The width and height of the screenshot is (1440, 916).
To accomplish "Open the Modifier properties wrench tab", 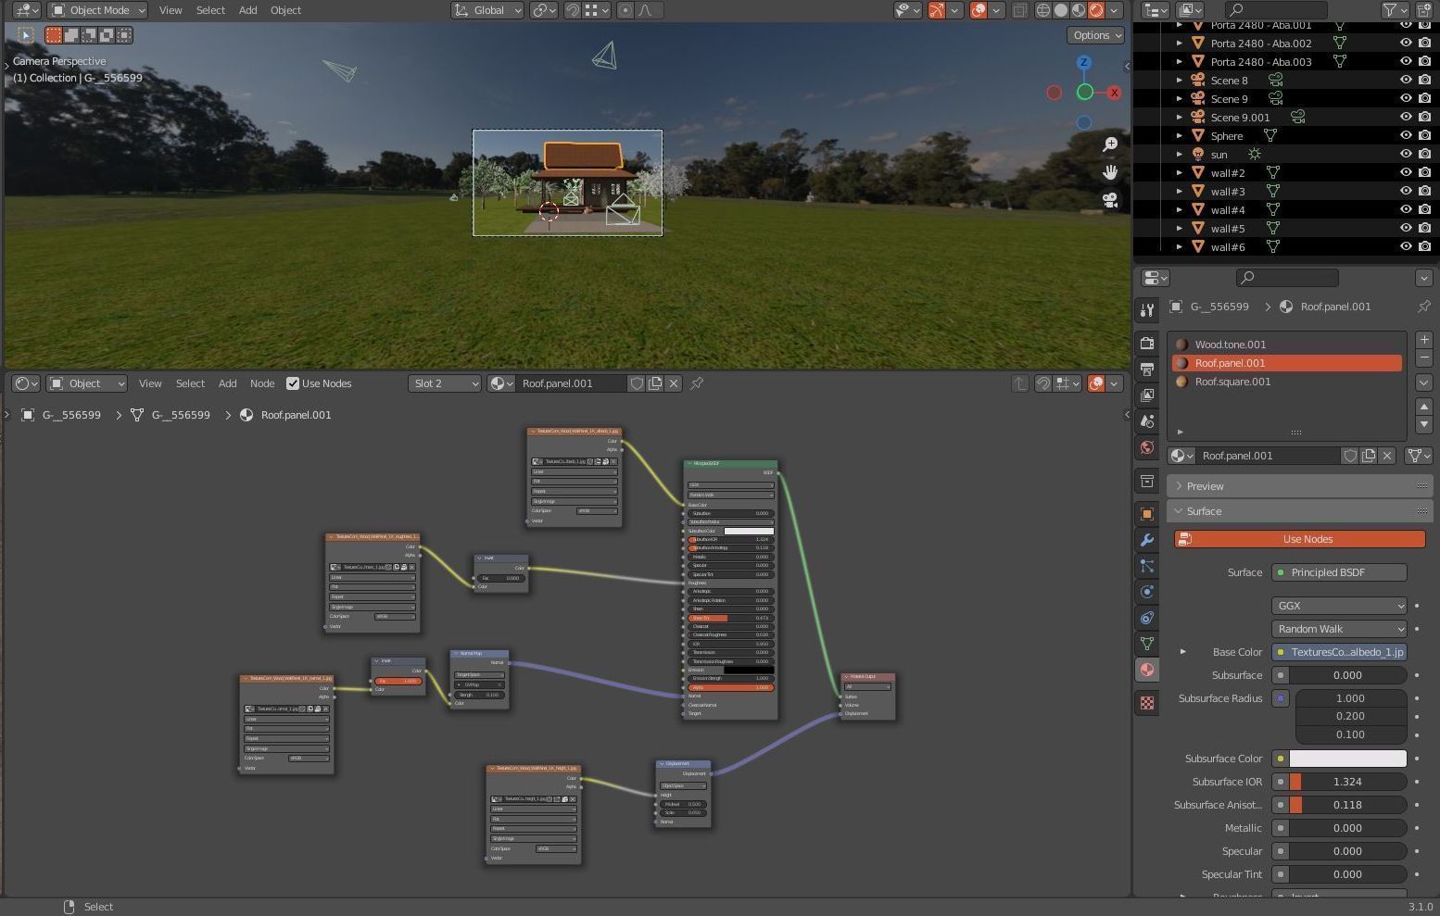I will click(1147, 540).
